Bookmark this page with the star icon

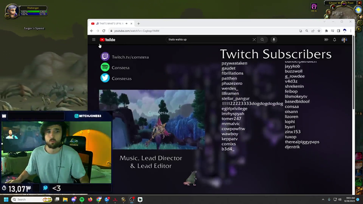tap(319, 31)
